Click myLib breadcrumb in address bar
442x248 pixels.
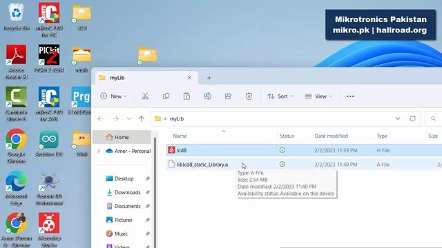point(177,118)
